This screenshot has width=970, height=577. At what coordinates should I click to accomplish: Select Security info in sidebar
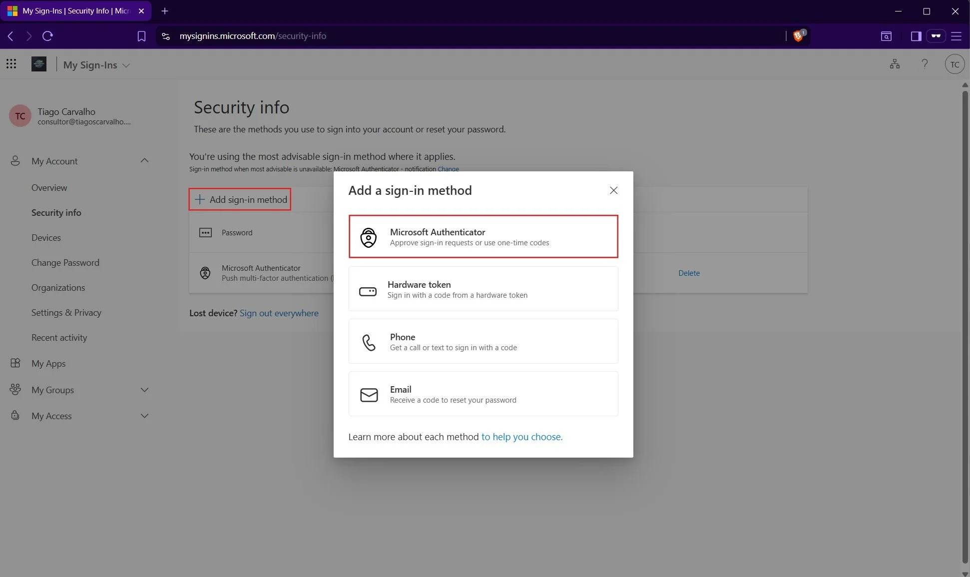56,213
